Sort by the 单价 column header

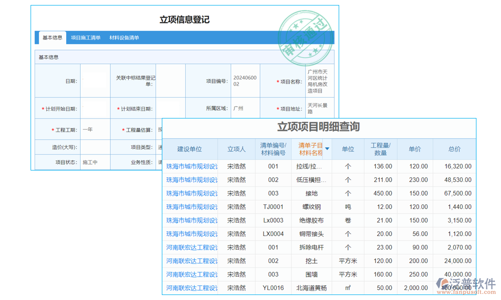[414, 148]
